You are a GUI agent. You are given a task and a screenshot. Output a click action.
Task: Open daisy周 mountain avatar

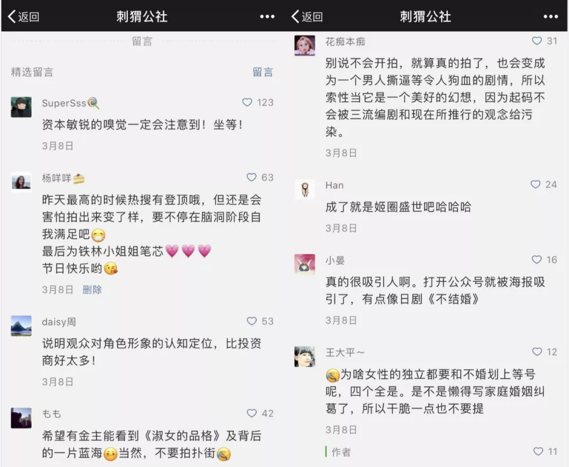21,326
